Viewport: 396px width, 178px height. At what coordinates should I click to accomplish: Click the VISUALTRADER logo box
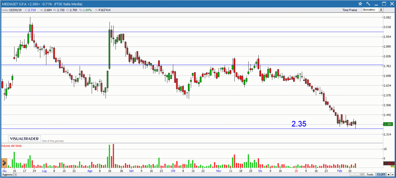[25, 139]
